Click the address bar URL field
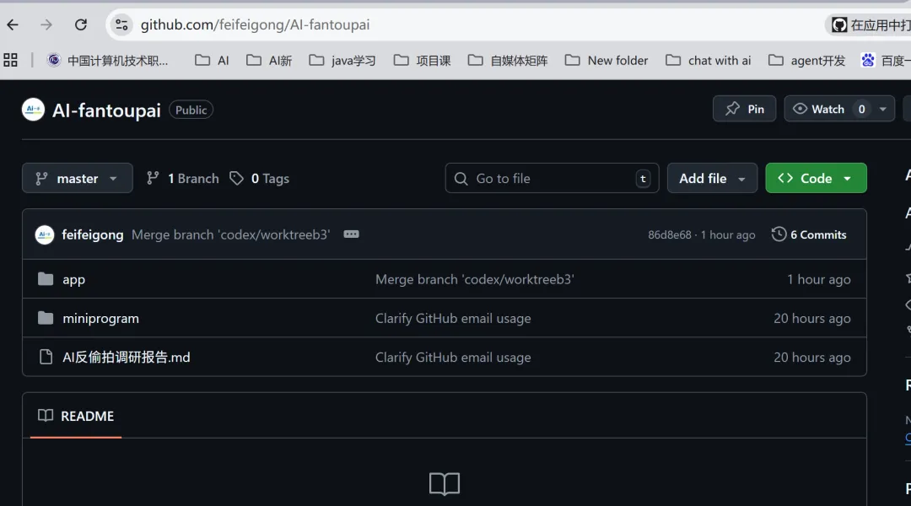The height and width of the screenshot is (506, 911). point(465,24)
